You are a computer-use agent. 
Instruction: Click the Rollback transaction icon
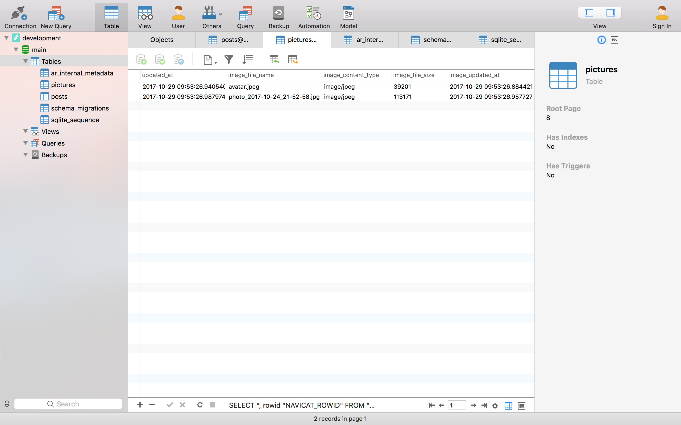(178, 59)
